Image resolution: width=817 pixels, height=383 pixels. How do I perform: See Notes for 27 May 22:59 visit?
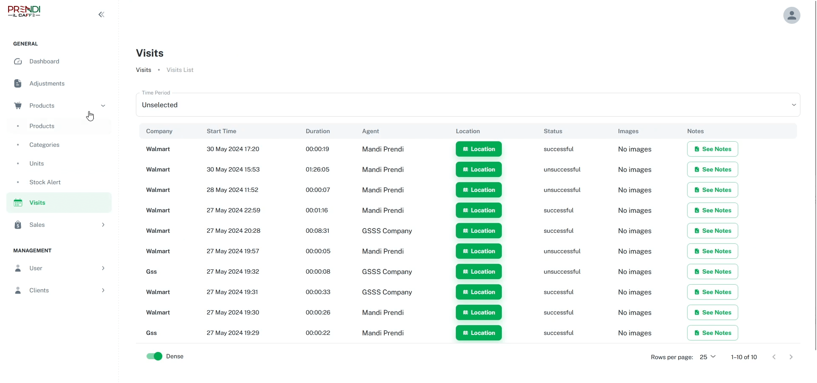[712, 210]
